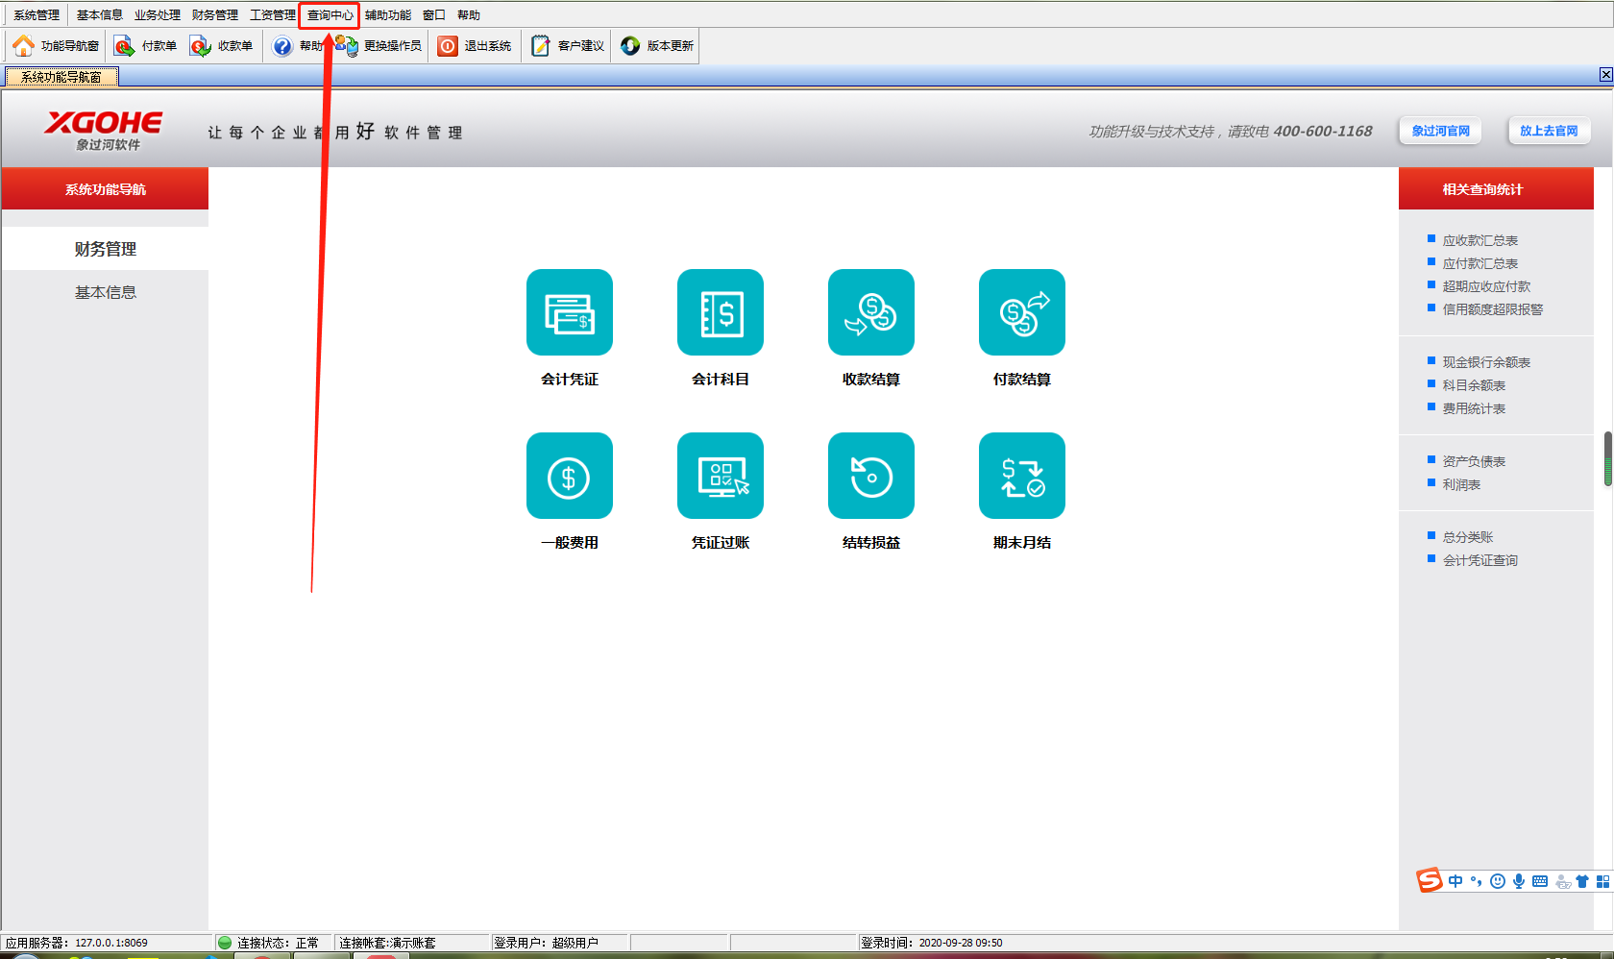Select 基本信息 in the left navigation
The height and width of the screenshot is (959, 1614).
106,292
